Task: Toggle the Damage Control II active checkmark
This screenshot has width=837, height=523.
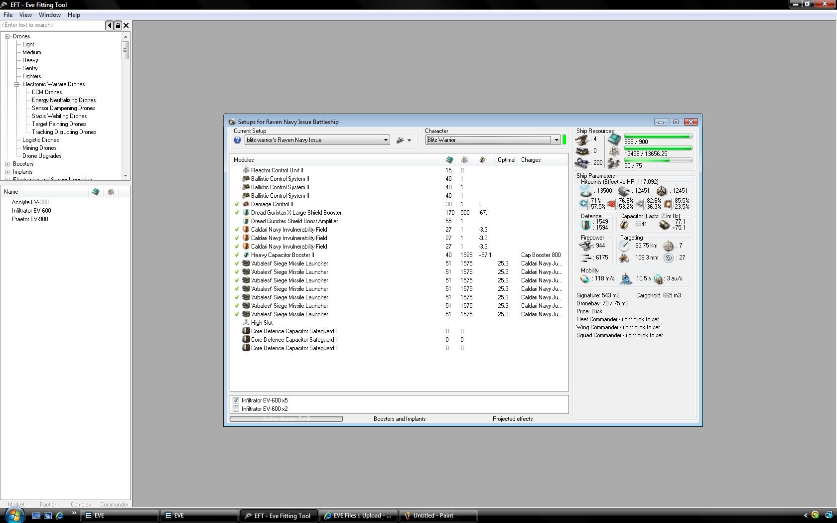Action: (x=237, y=204)
